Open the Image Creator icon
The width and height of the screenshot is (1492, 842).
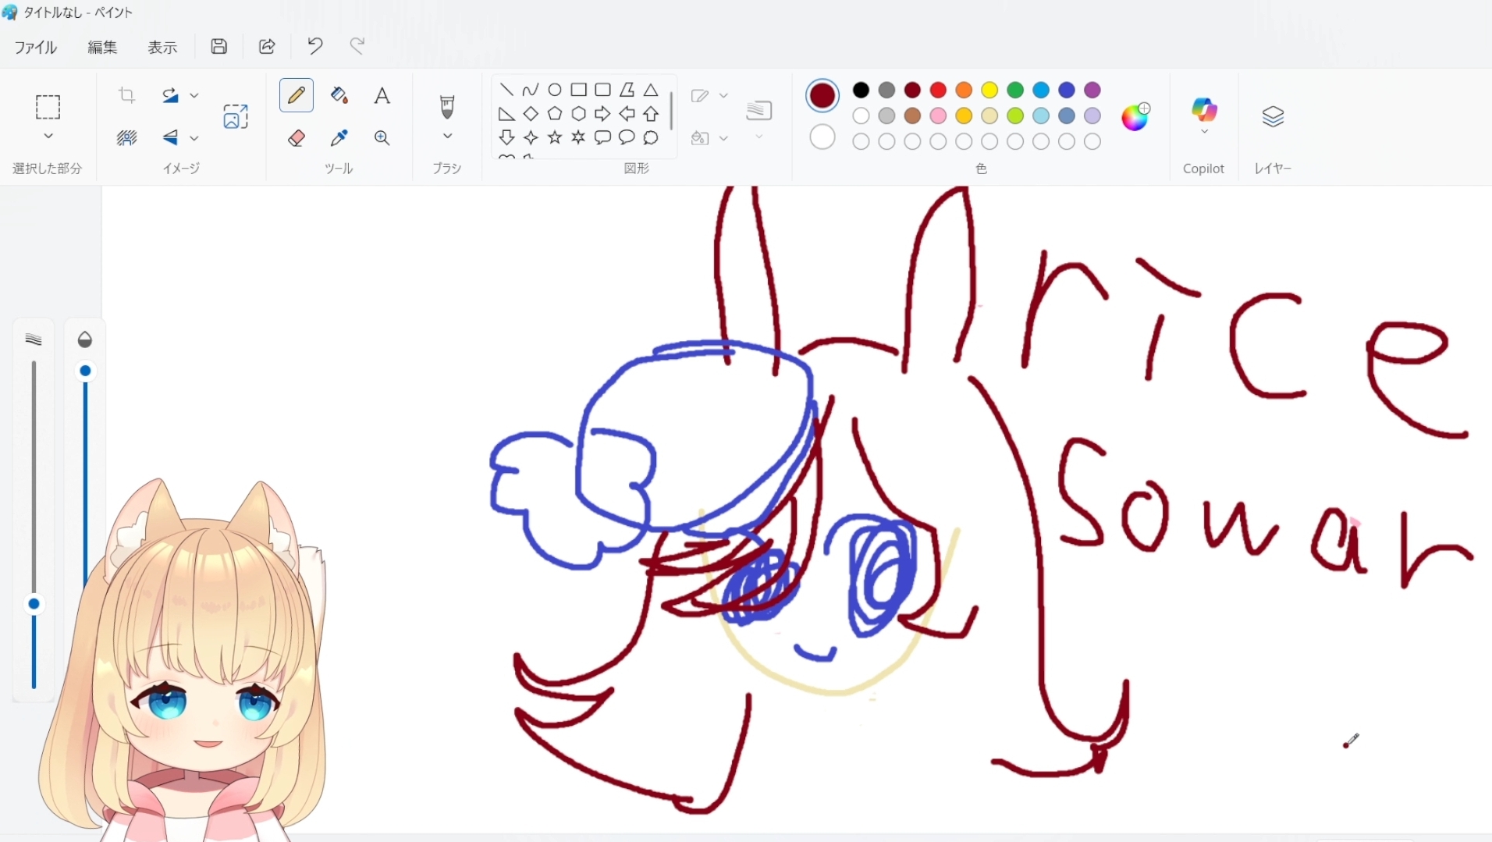pyautogui.click(x=235, y=116)
